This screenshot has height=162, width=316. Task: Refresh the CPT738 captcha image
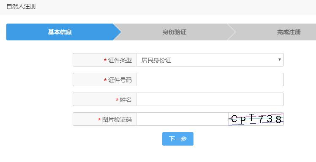tap(256, 119)
